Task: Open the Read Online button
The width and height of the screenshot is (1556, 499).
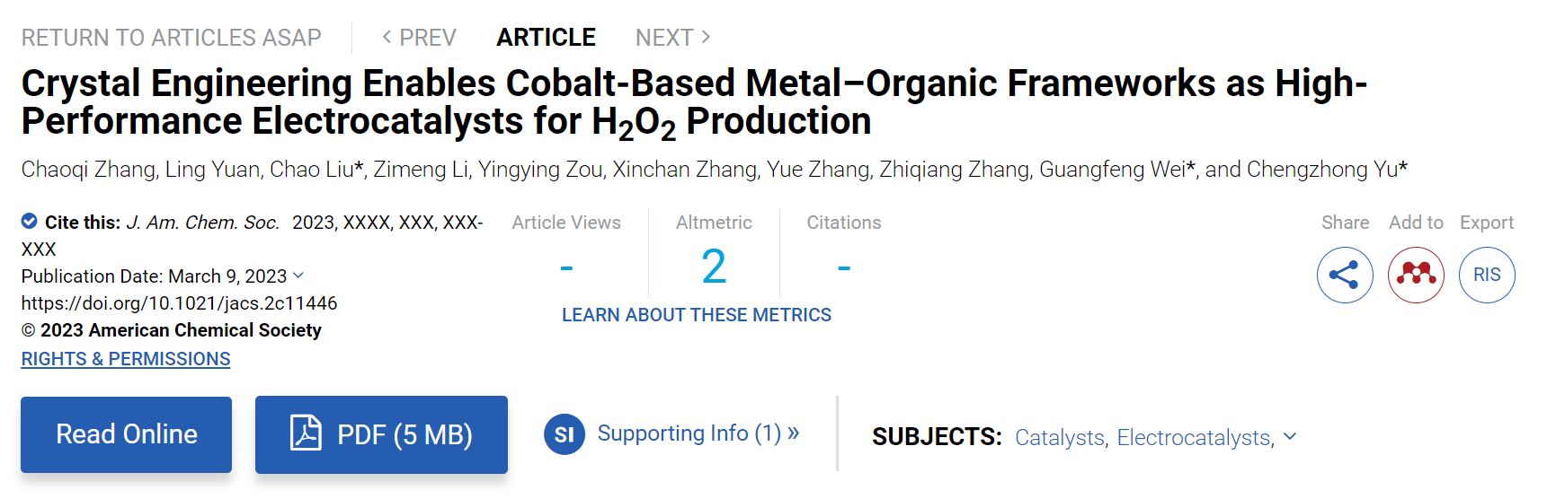Action: point(127,434)
